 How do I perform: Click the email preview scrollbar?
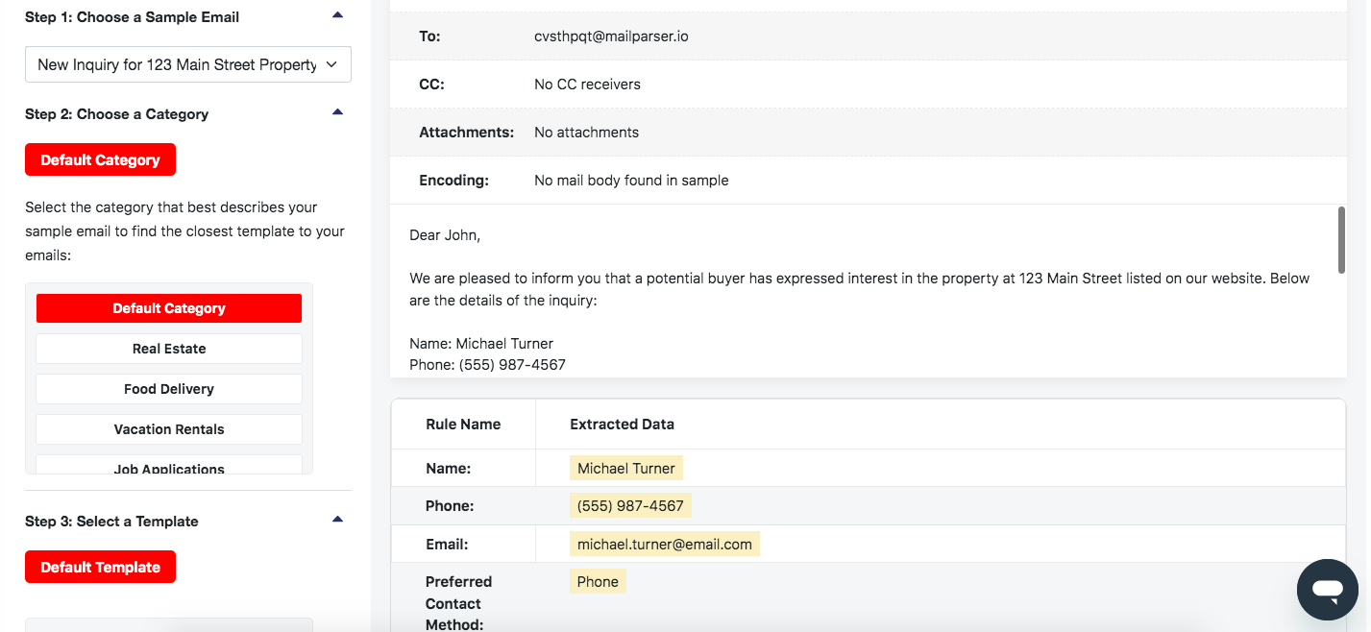(x=1340, y=239)
